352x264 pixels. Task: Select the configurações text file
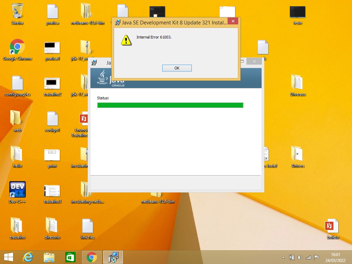(17, 86)
